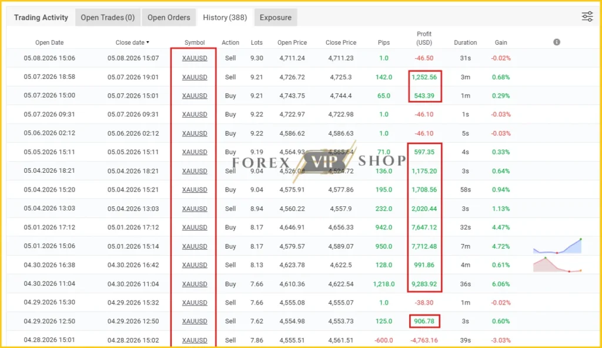
Task: Select the 7,647.12 profit value
Action: 424,227
